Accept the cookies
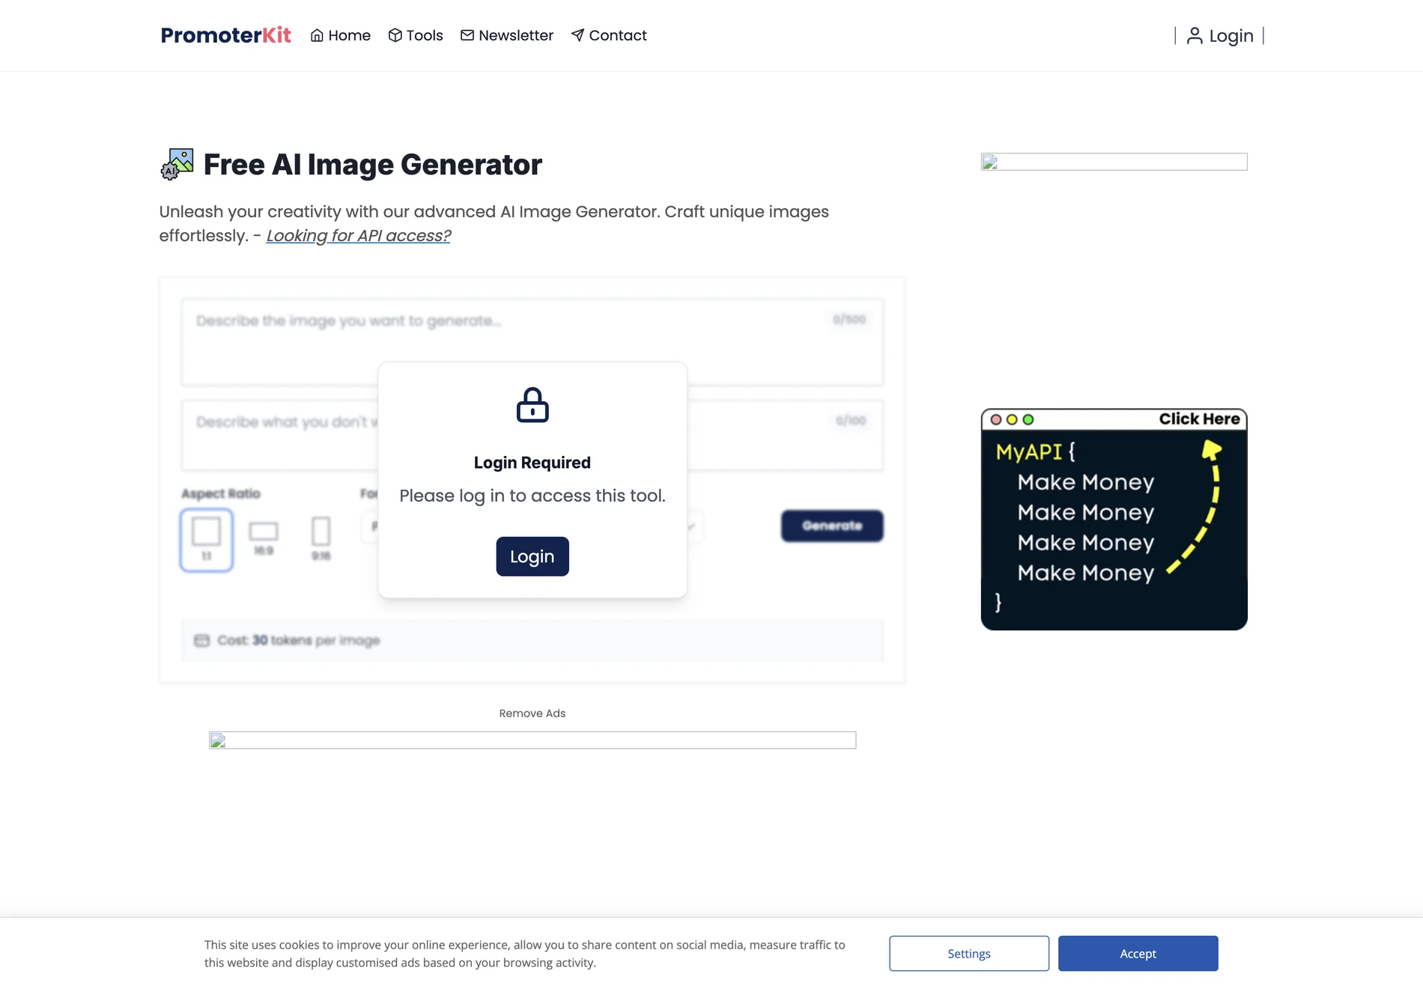This screenshot has height=989, width=1423. tap(1138, 953)
